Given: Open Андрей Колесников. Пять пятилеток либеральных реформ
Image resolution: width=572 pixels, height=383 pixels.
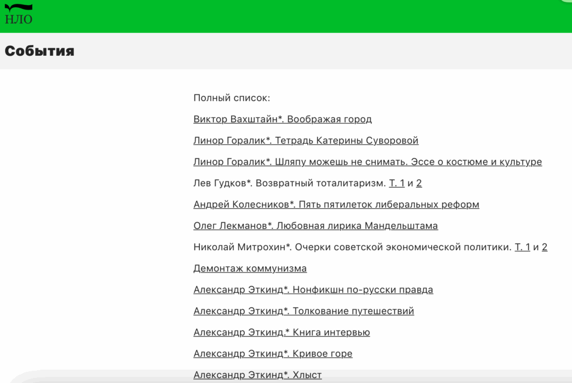Looking at the screenshot, I should pyautogui.click(x=336, y=205).
